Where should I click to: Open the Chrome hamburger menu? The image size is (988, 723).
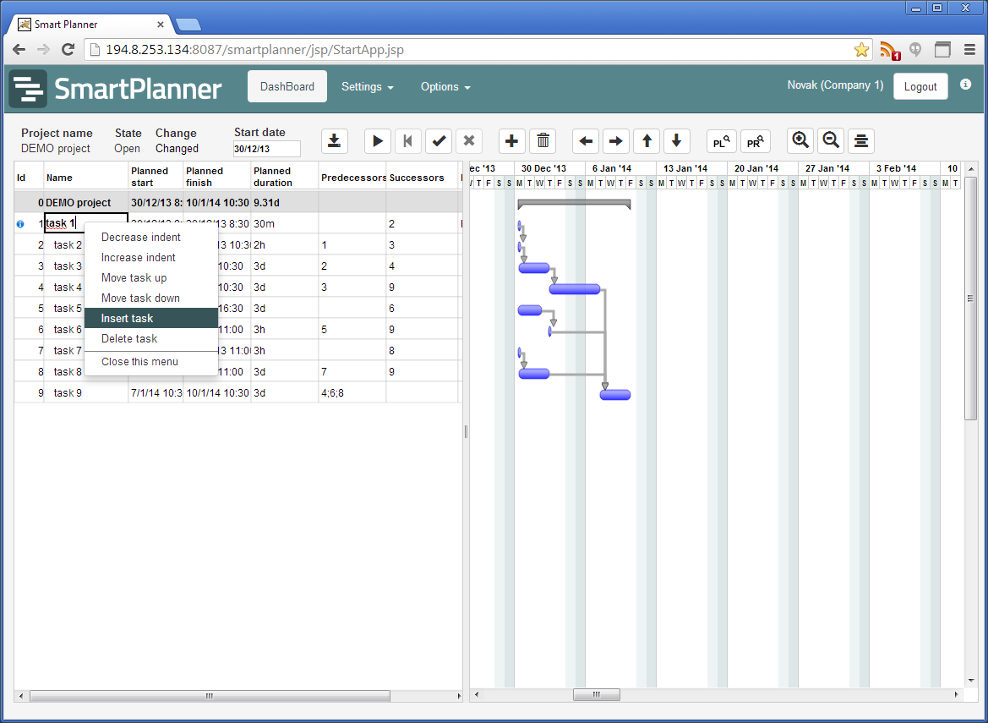coord(969,50)
